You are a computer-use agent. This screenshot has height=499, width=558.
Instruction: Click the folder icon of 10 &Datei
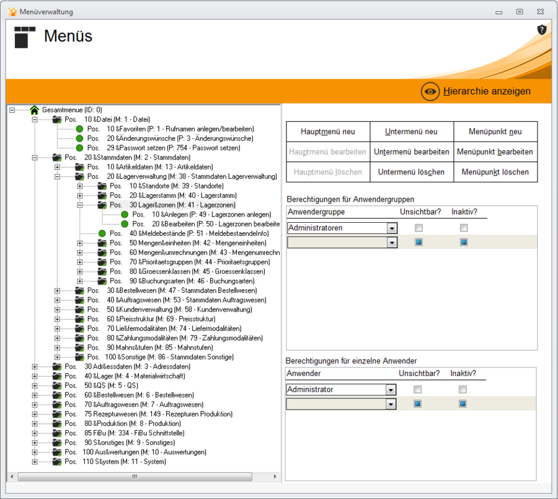click(57, 119)
